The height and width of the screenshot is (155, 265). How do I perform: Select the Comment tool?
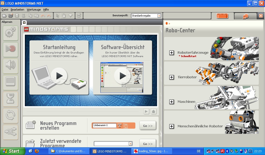70,16
